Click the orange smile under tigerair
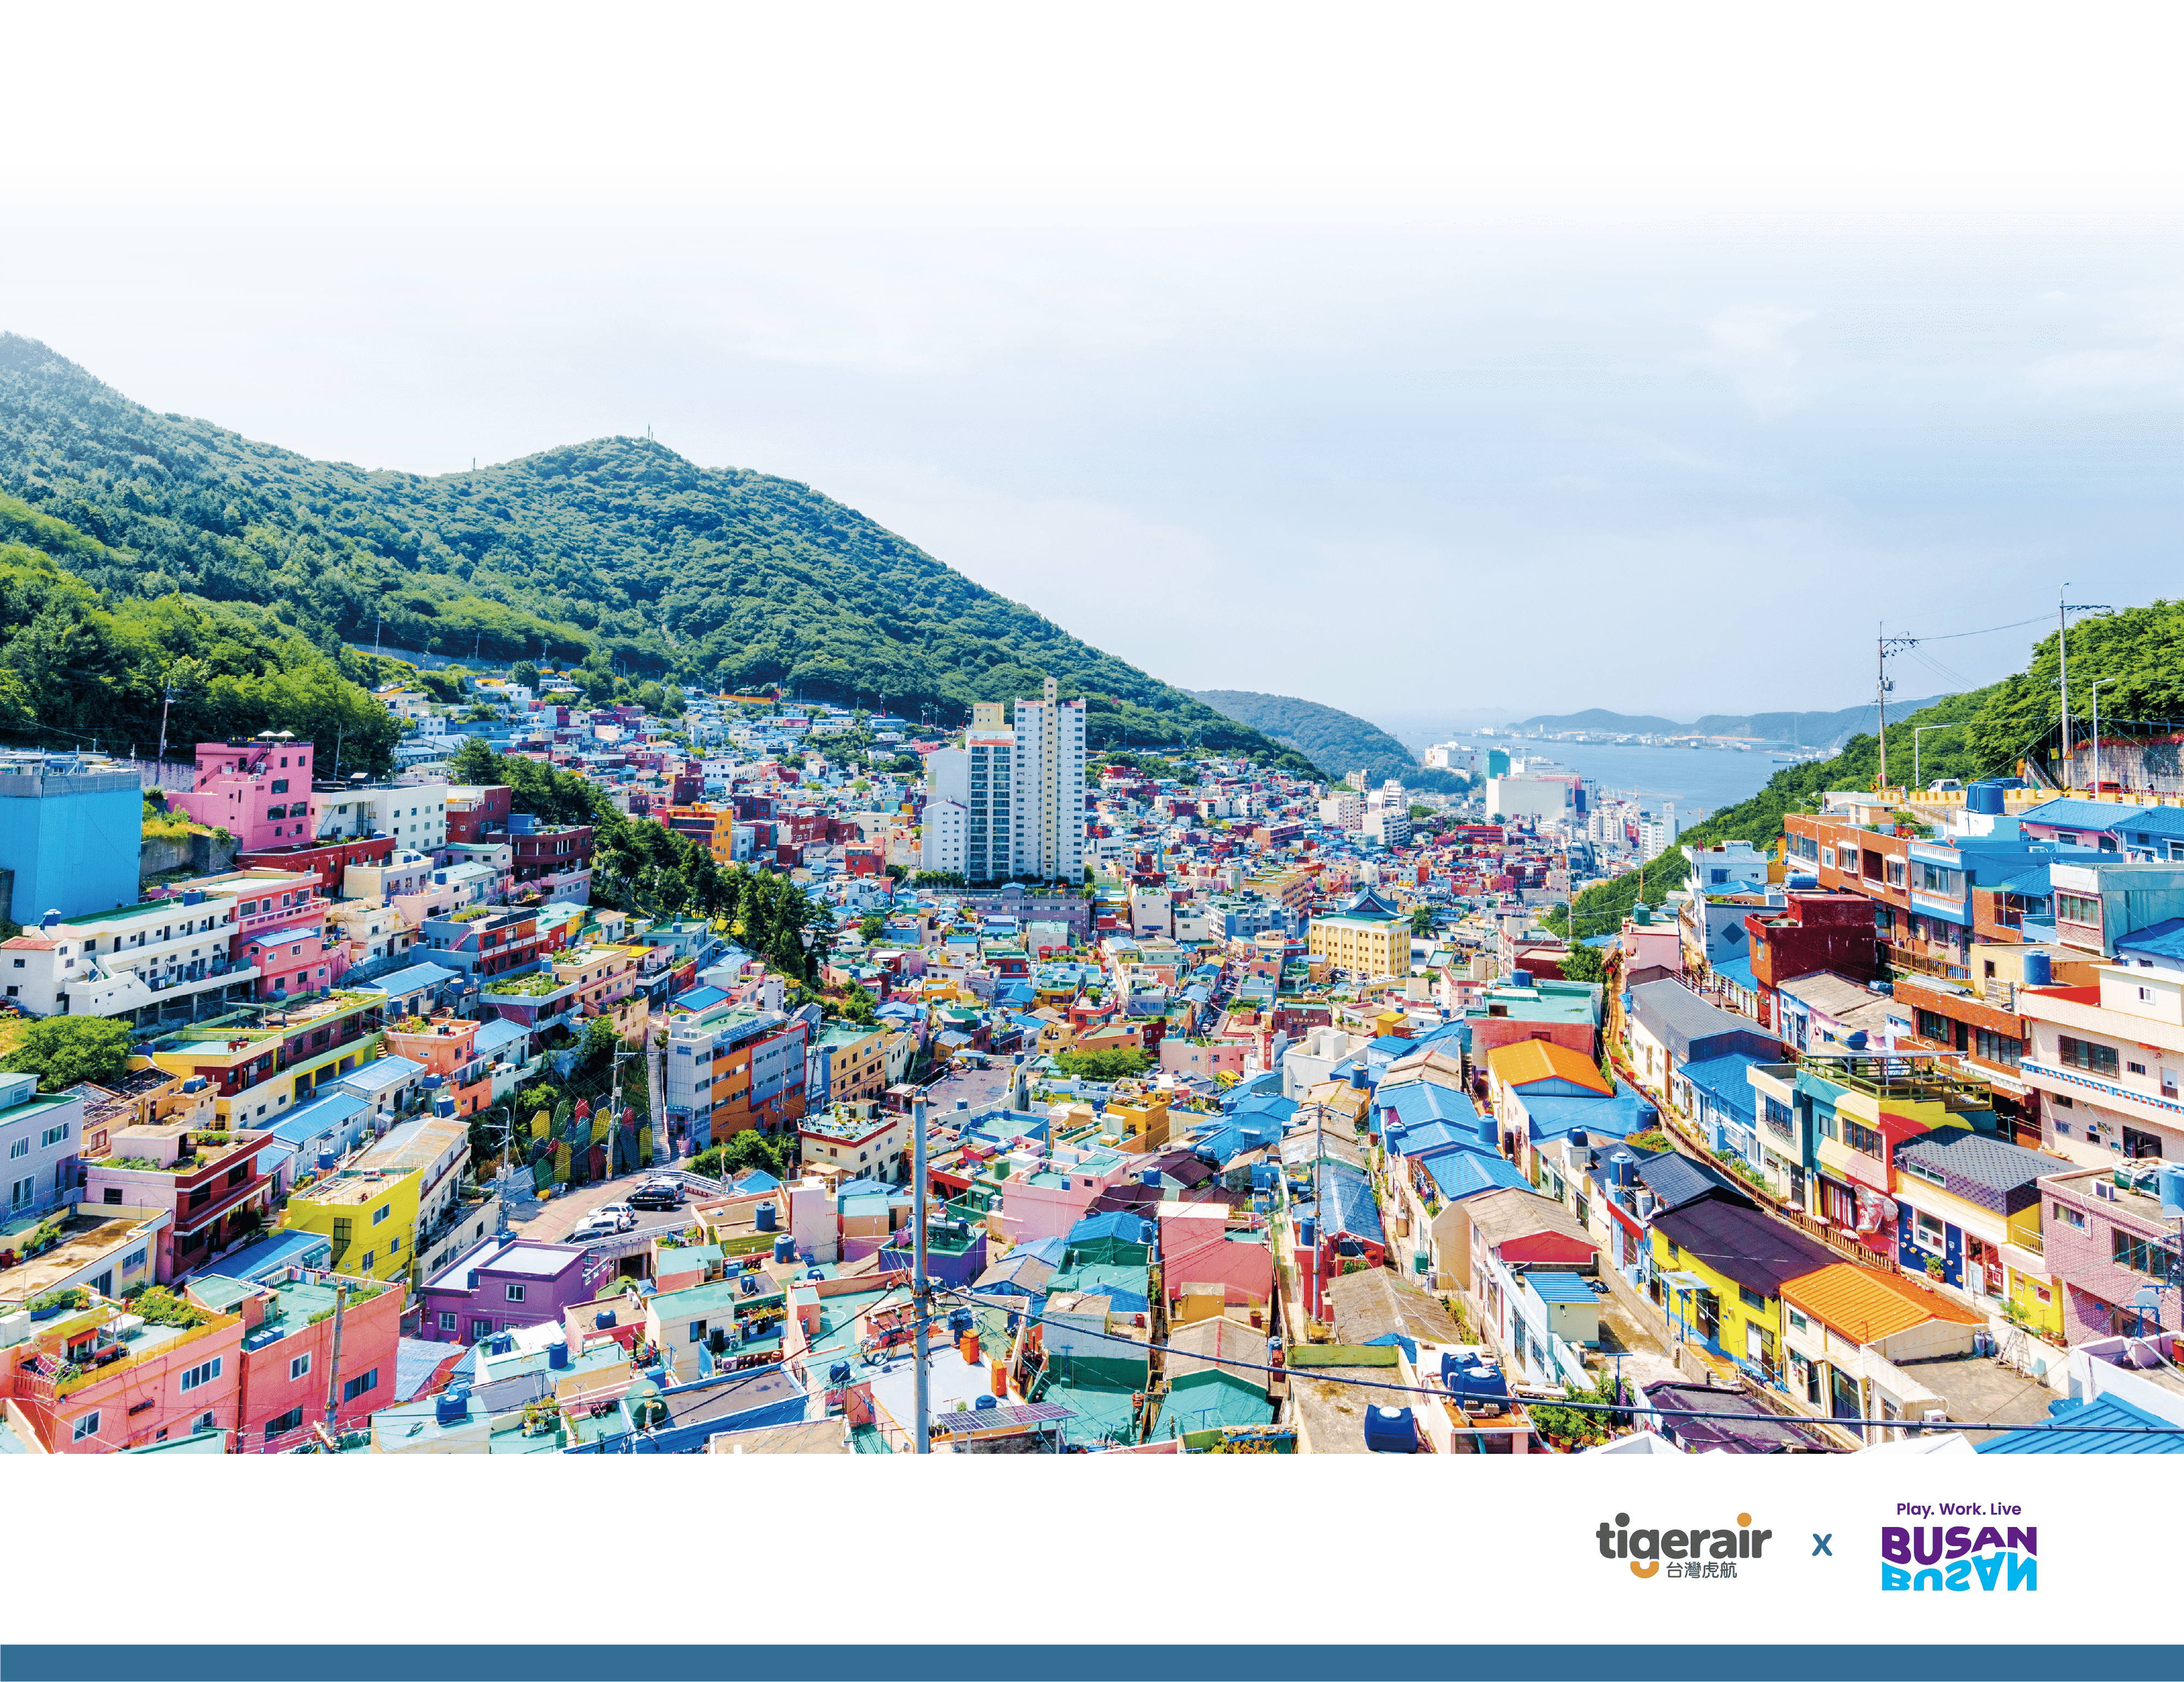Screen dimensions: 2184x1682 point(1645,1569)
